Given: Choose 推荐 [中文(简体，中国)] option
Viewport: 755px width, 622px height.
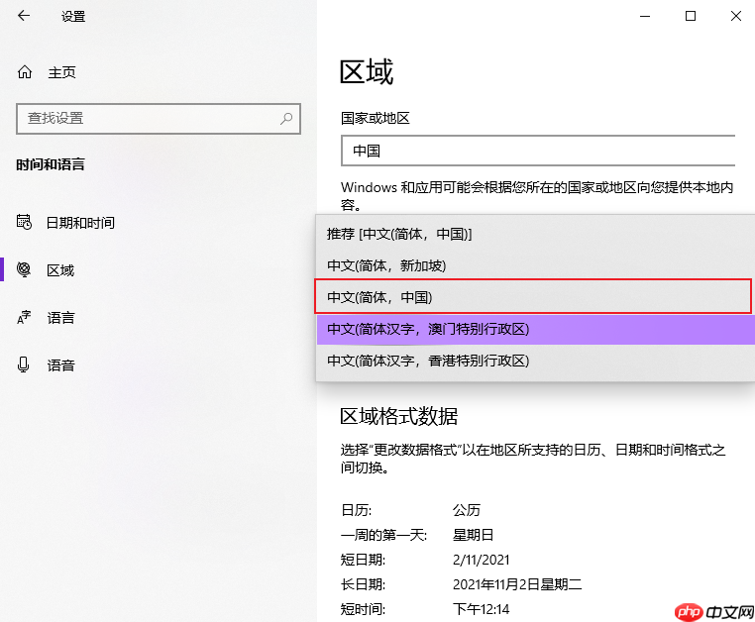Looking at the screenshot, I should (x=535, y=234).
